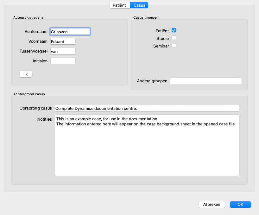This screenshot has width=259, height=215.
Task: Select the Casus tab
Action: (x=139, y=5)
